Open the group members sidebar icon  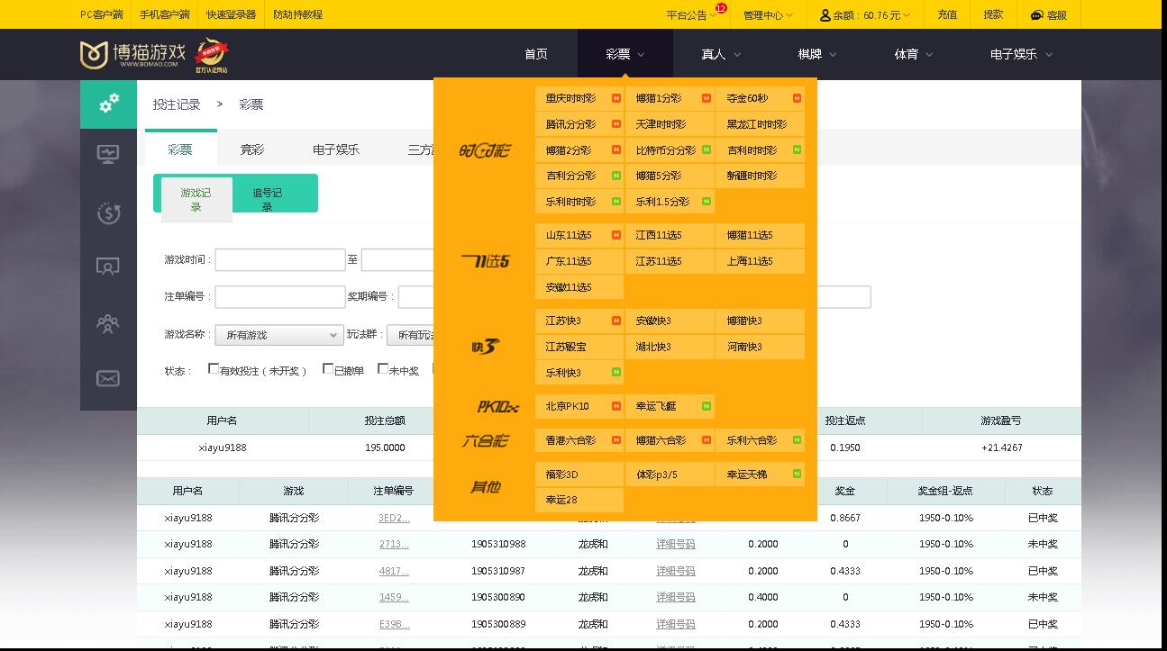(x=108, y=322)
